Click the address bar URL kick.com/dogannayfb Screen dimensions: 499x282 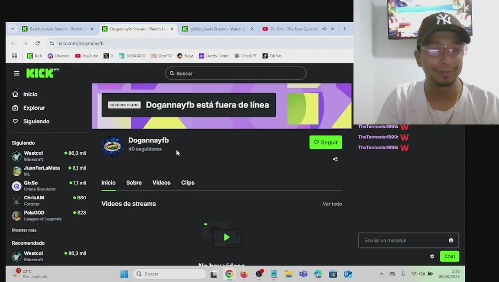pyautogui.click(x=81, y=43)
